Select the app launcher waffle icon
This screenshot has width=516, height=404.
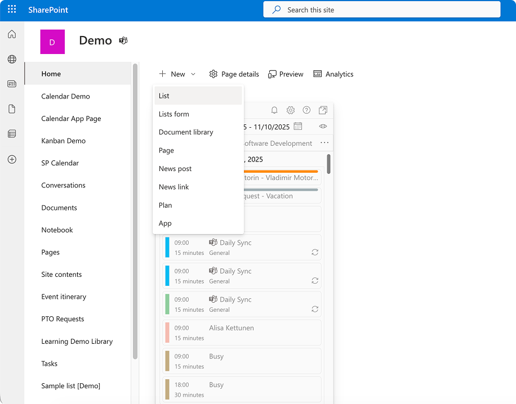11,9
